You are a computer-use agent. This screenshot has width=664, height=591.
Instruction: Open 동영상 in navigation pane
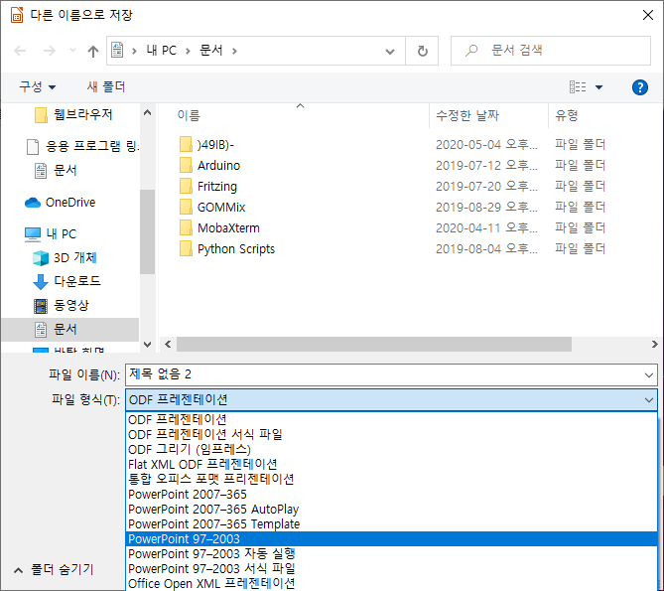[62, 305]
